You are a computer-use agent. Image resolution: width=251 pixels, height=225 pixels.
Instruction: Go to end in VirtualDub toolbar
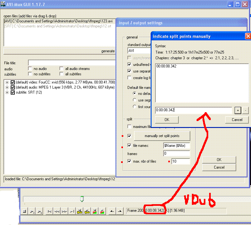click(72, 211)
